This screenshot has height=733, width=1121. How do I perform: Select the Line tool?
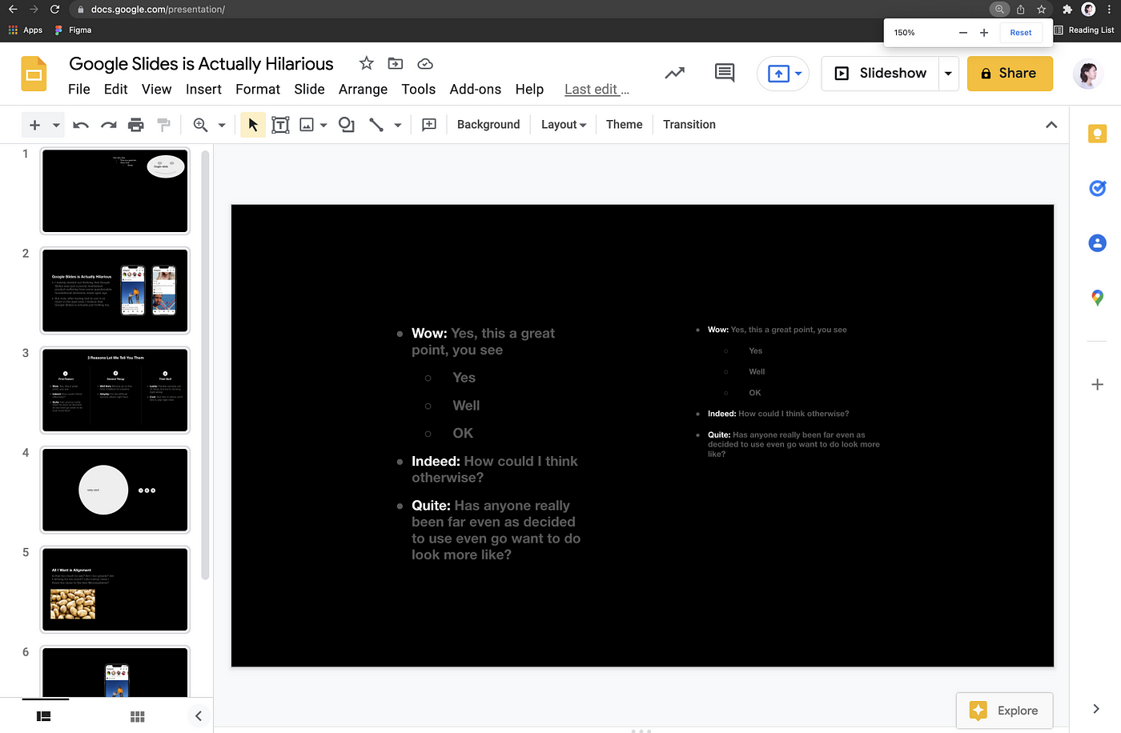376,125
